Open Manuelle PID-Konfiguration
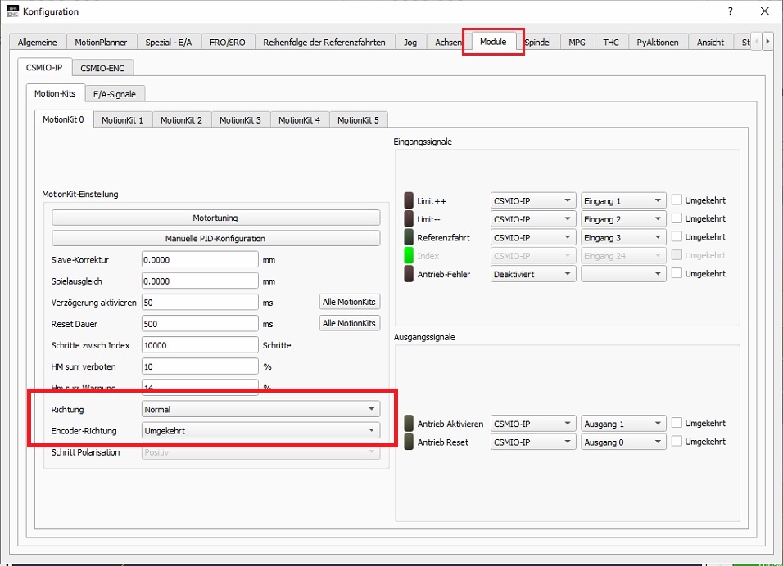Viewport: 783px width, 566px height. (215, 239)
